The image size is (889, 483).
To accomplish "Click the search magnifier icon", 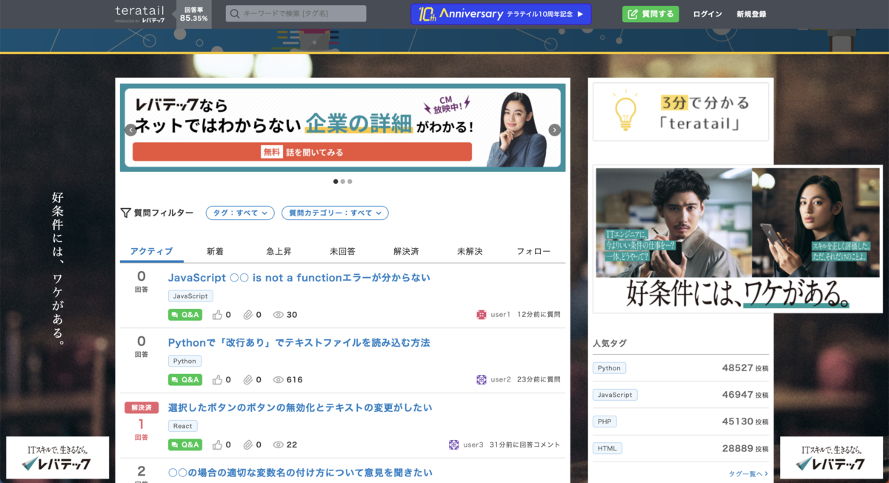I will click(234, 14).
